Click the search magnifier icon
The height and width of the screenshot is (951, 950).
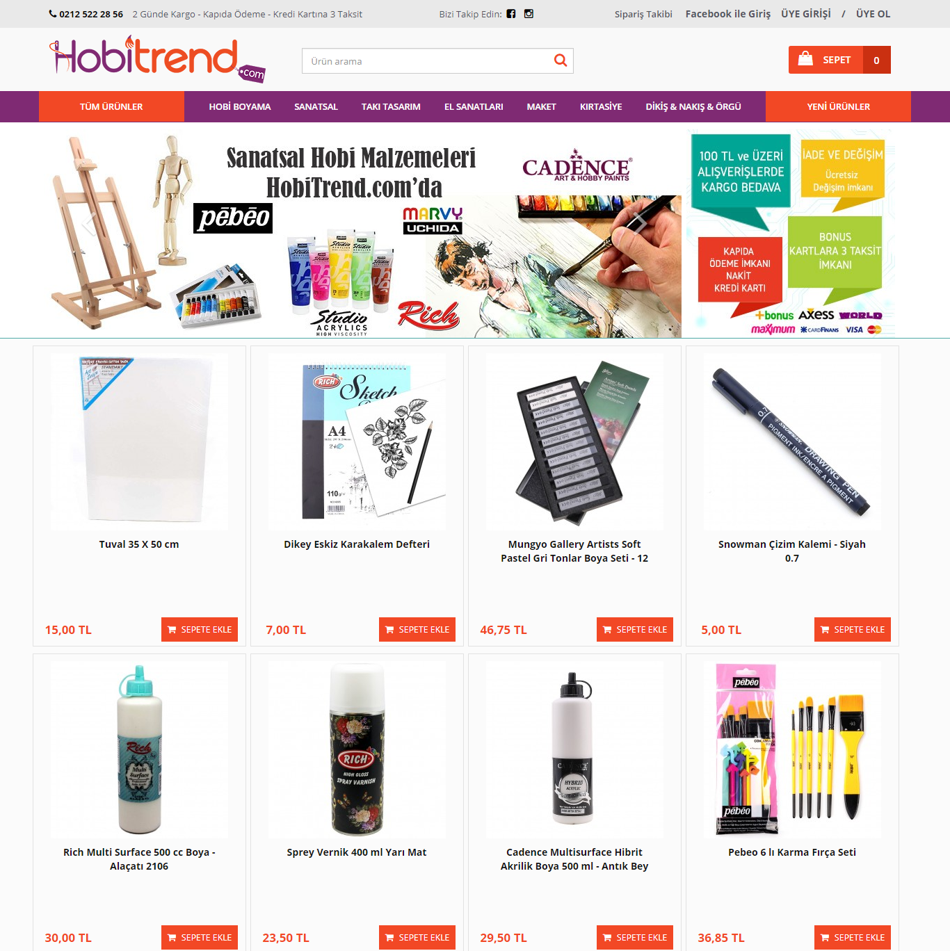tap(561, 60)
